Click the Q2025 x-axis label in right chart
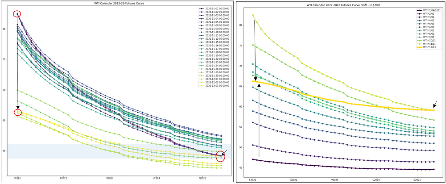The width and height of the screenshot is (446, 184). [x=417, y=180]
